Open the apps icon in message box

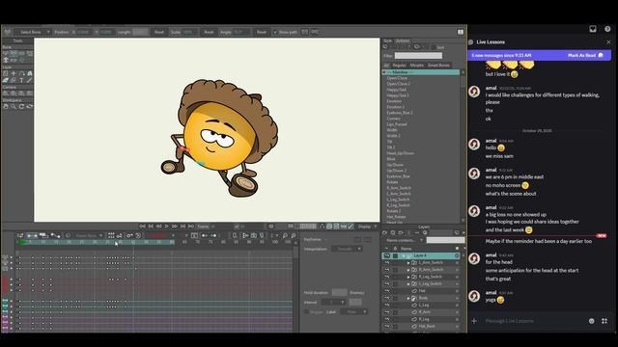(x=604, y=321)
